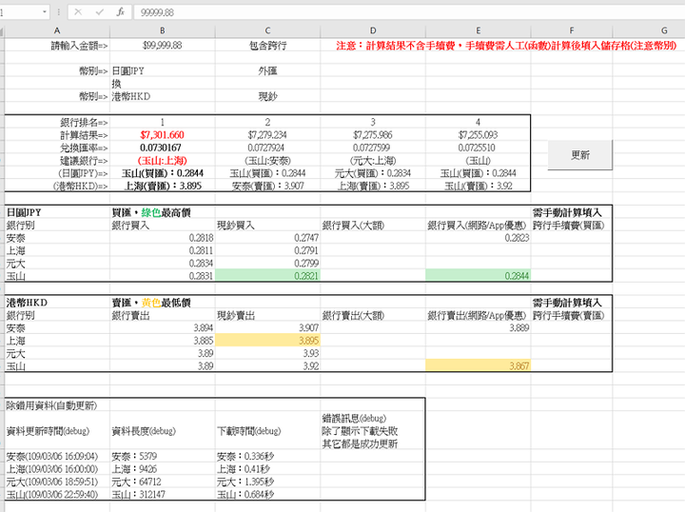685x512 pixels.
Task: Select the result cell $7,279.234
Action: 267,135
